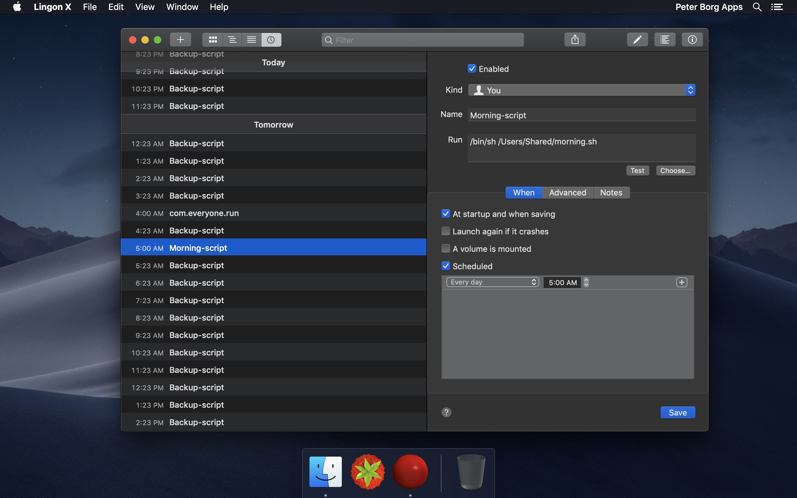Click Save to apply Morning-script settings
The image size is (797, 498).
coord(677,412)
